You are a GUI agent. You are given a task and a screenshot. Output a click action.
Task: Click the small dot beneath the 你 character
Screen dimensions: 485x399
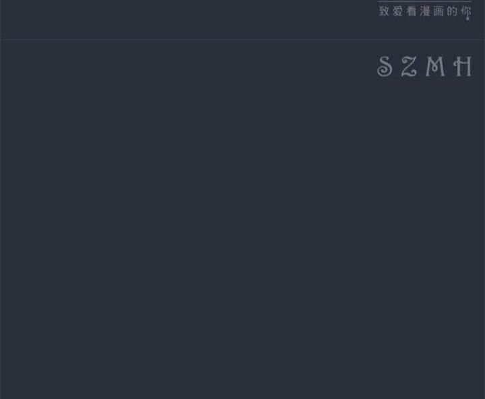coord(467,19)
